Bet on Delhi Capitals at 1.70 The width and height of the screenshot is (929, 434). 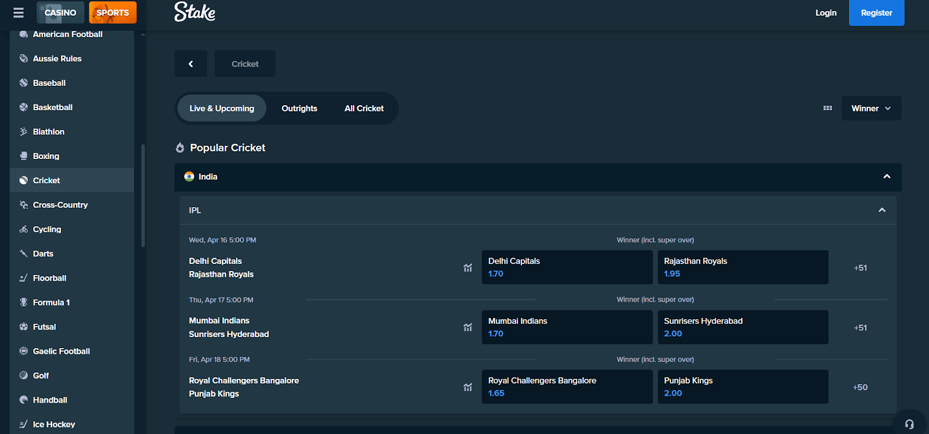coord(567,267)
